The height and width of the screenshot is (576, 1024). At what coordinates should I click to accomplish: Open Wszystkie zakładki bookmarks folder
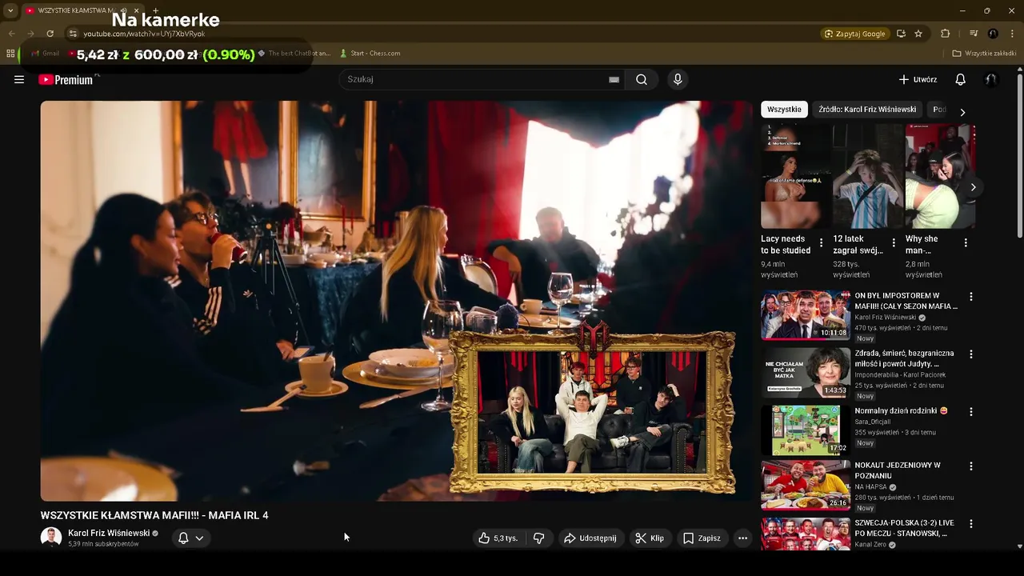985,54
